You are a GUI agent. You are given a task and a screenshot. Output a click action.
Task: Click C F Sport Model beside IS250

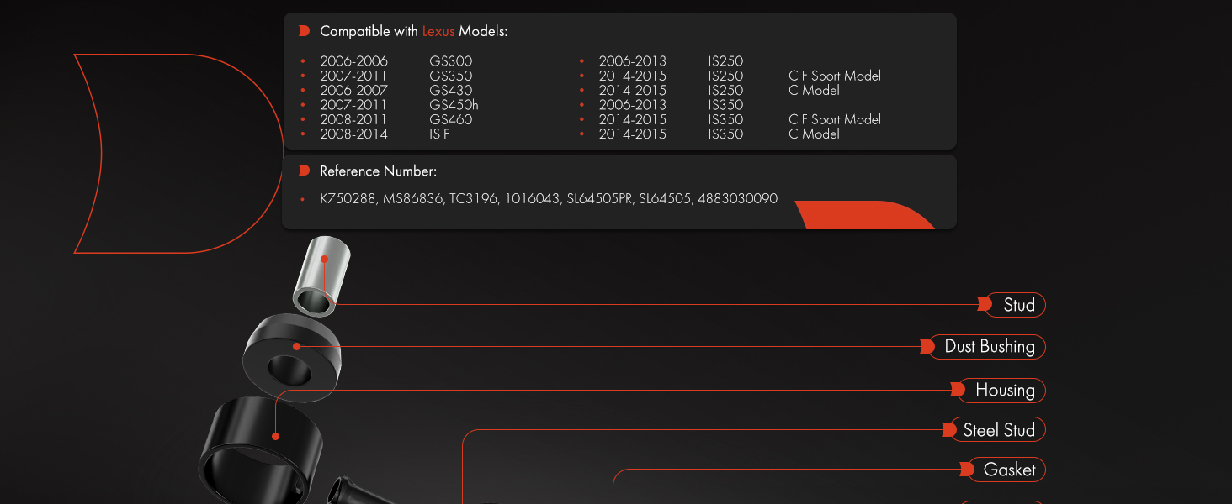pyautogui.click(x=835, y=76)
